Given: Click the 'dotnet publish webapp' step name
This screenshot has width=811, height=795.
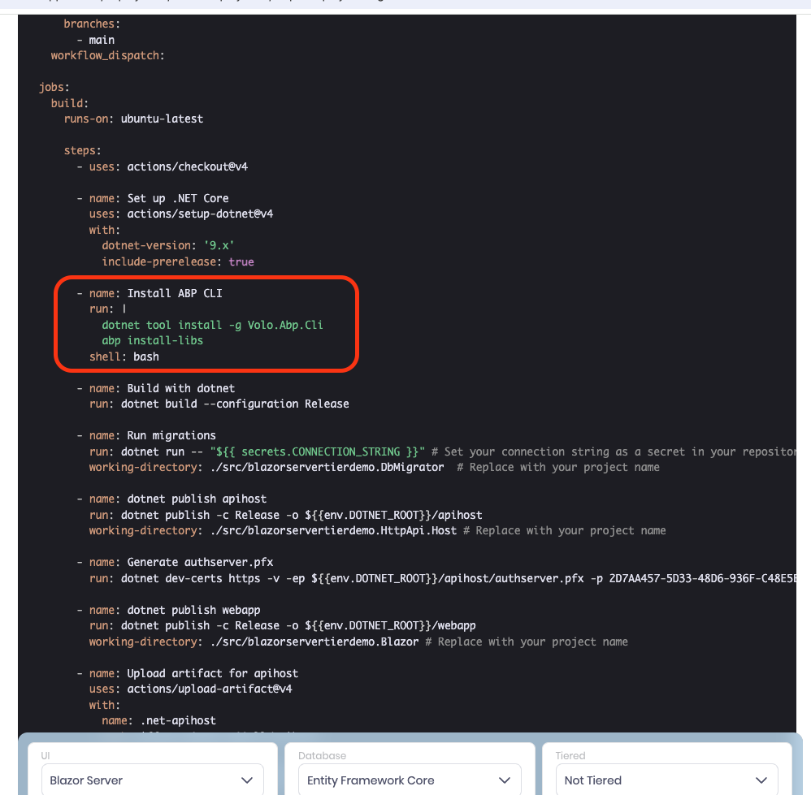Looking at the screenshot, I should click(193, 610).
